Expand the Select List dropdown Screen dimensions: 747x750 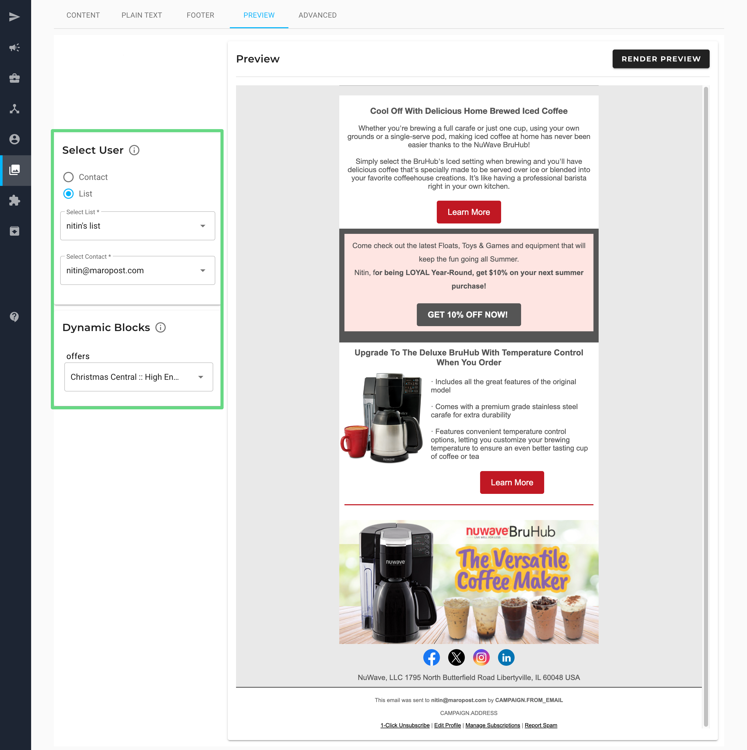pyautogui.click(x=137, y=226)
